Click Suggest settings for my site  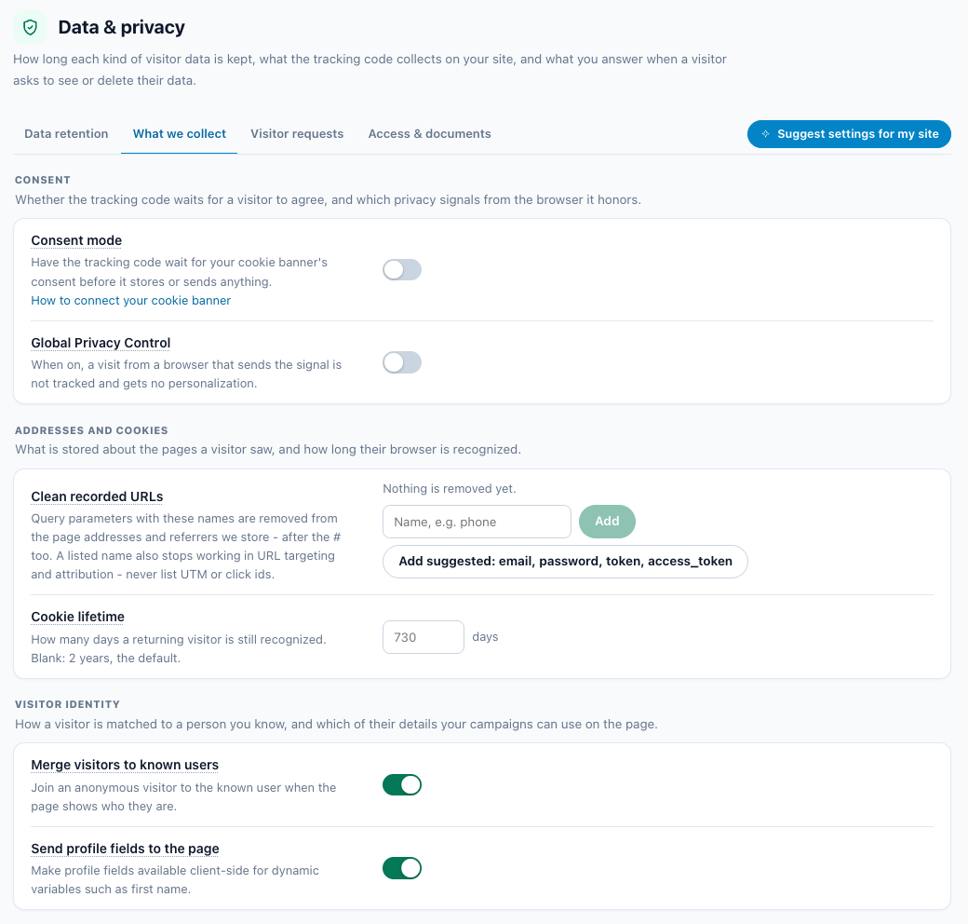(849, 134)
